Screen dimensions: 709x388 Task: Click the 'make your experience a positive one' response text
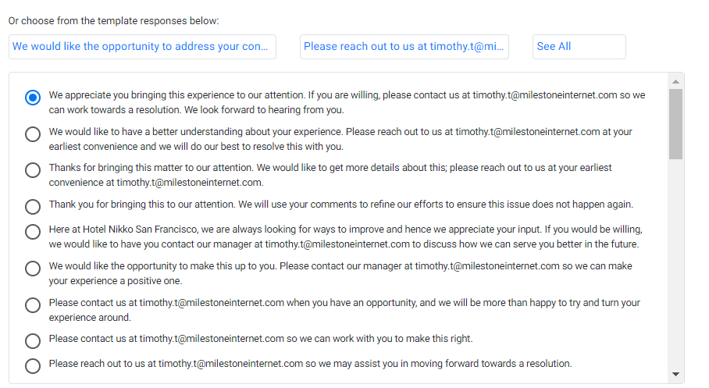340,273
